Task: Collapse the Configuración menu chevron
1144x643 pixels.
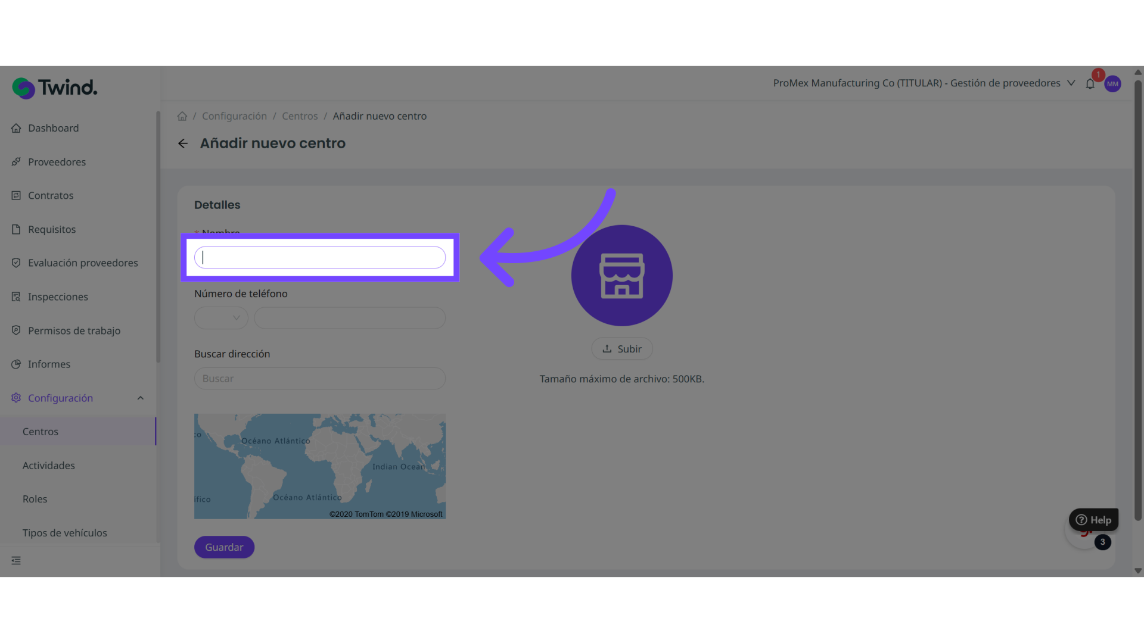Action: (x=141, y=398)
